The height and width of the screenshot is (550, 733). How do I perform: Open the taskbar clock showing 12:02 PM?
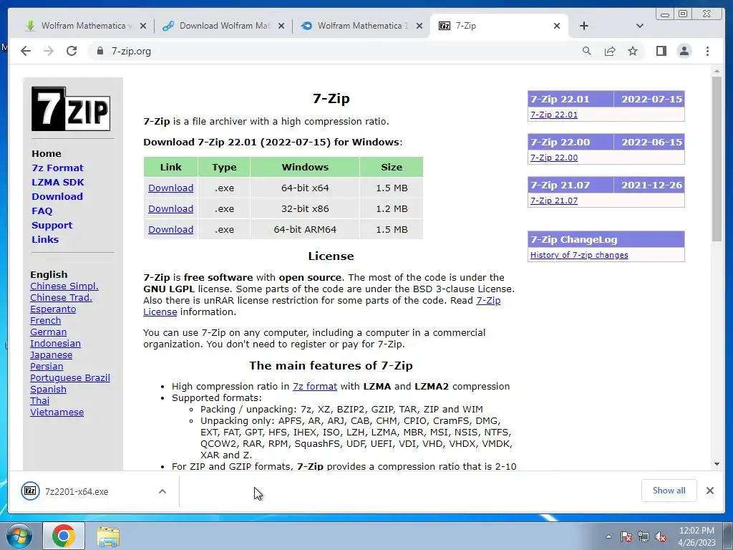696,536
